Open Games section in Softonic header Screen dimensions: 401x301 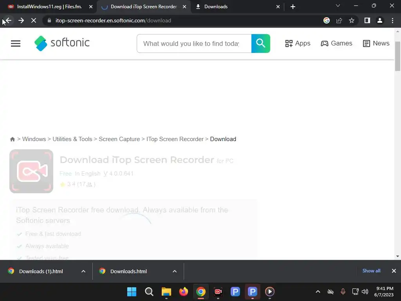pyautogui.click(x=336, y=43)
